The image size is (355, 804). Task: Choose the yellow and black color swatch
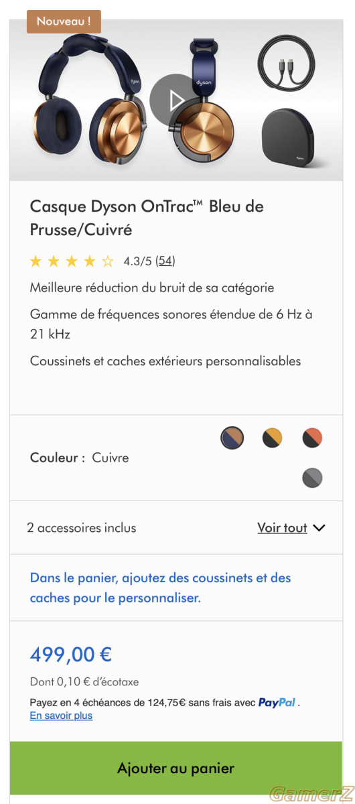point(272,438)
